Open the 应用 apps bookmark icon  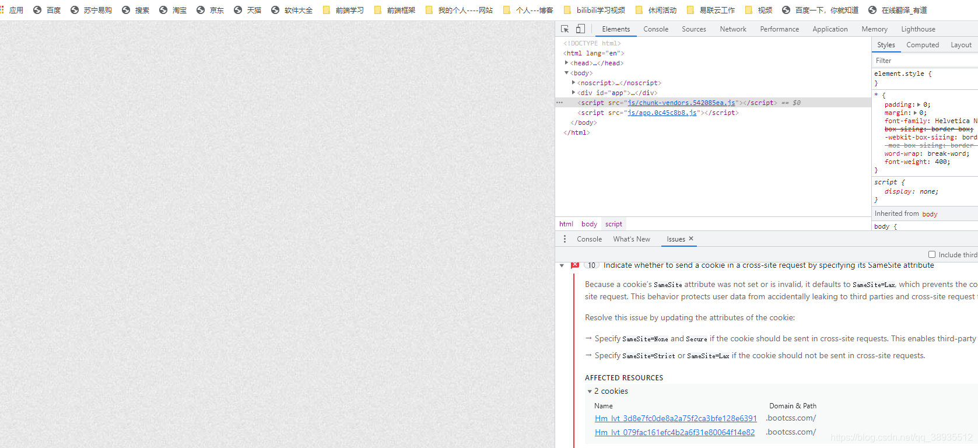coord(12,10)
